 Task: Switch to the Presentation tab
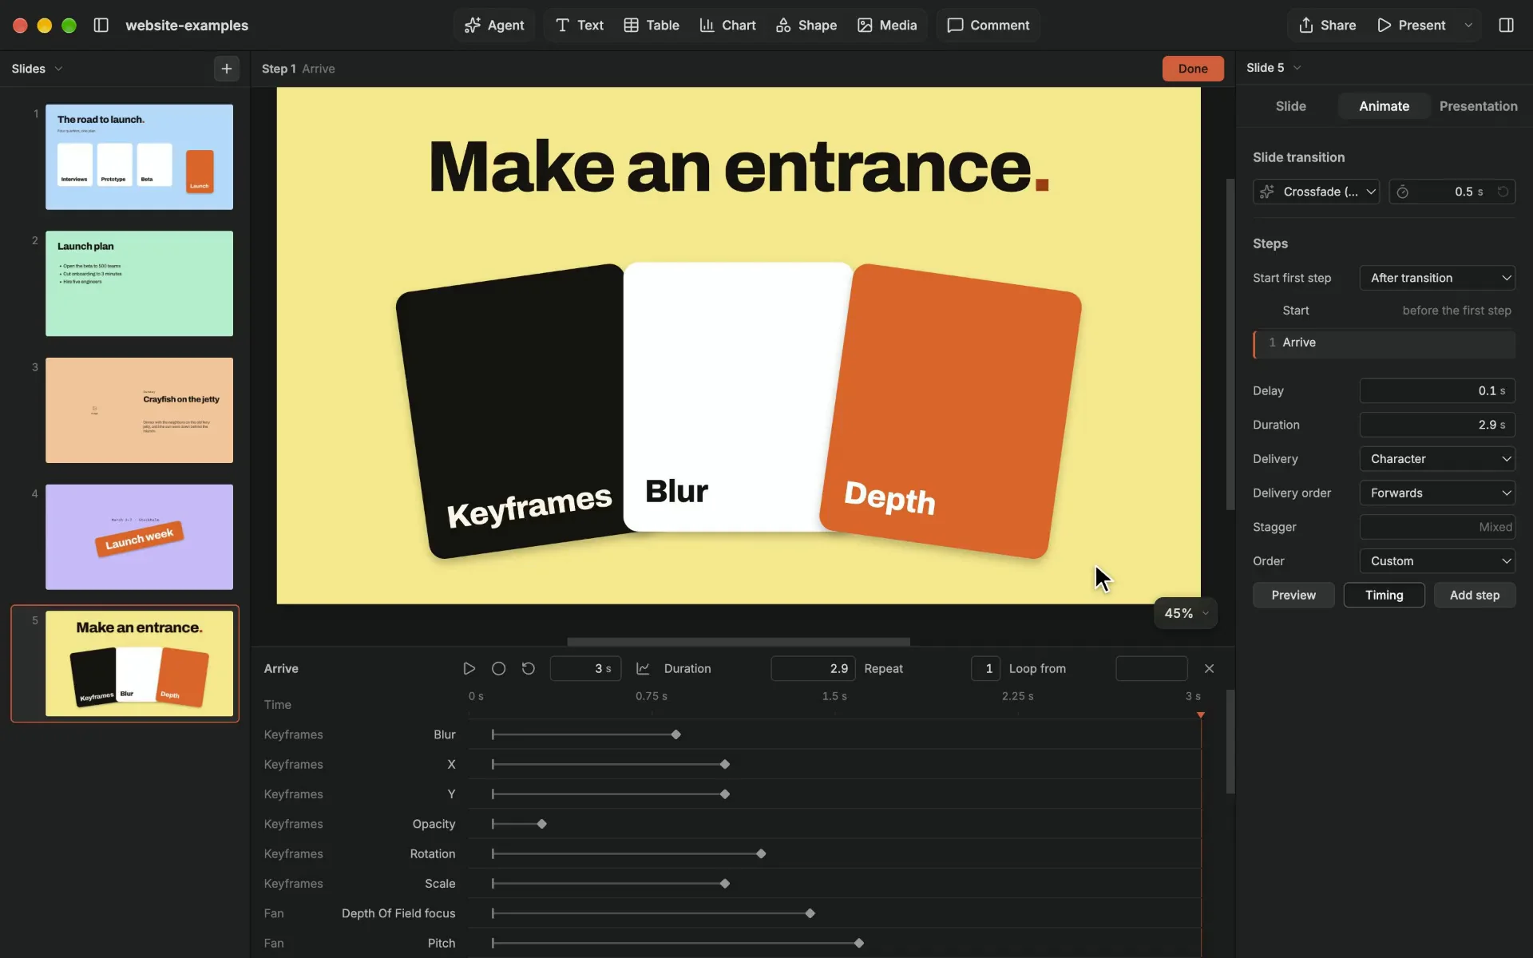pos(1478,106)
